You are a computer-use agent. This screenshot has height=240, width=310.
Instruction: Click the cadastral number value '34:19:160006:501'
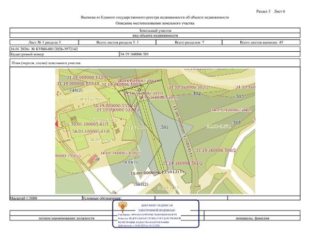click(134, 54)
